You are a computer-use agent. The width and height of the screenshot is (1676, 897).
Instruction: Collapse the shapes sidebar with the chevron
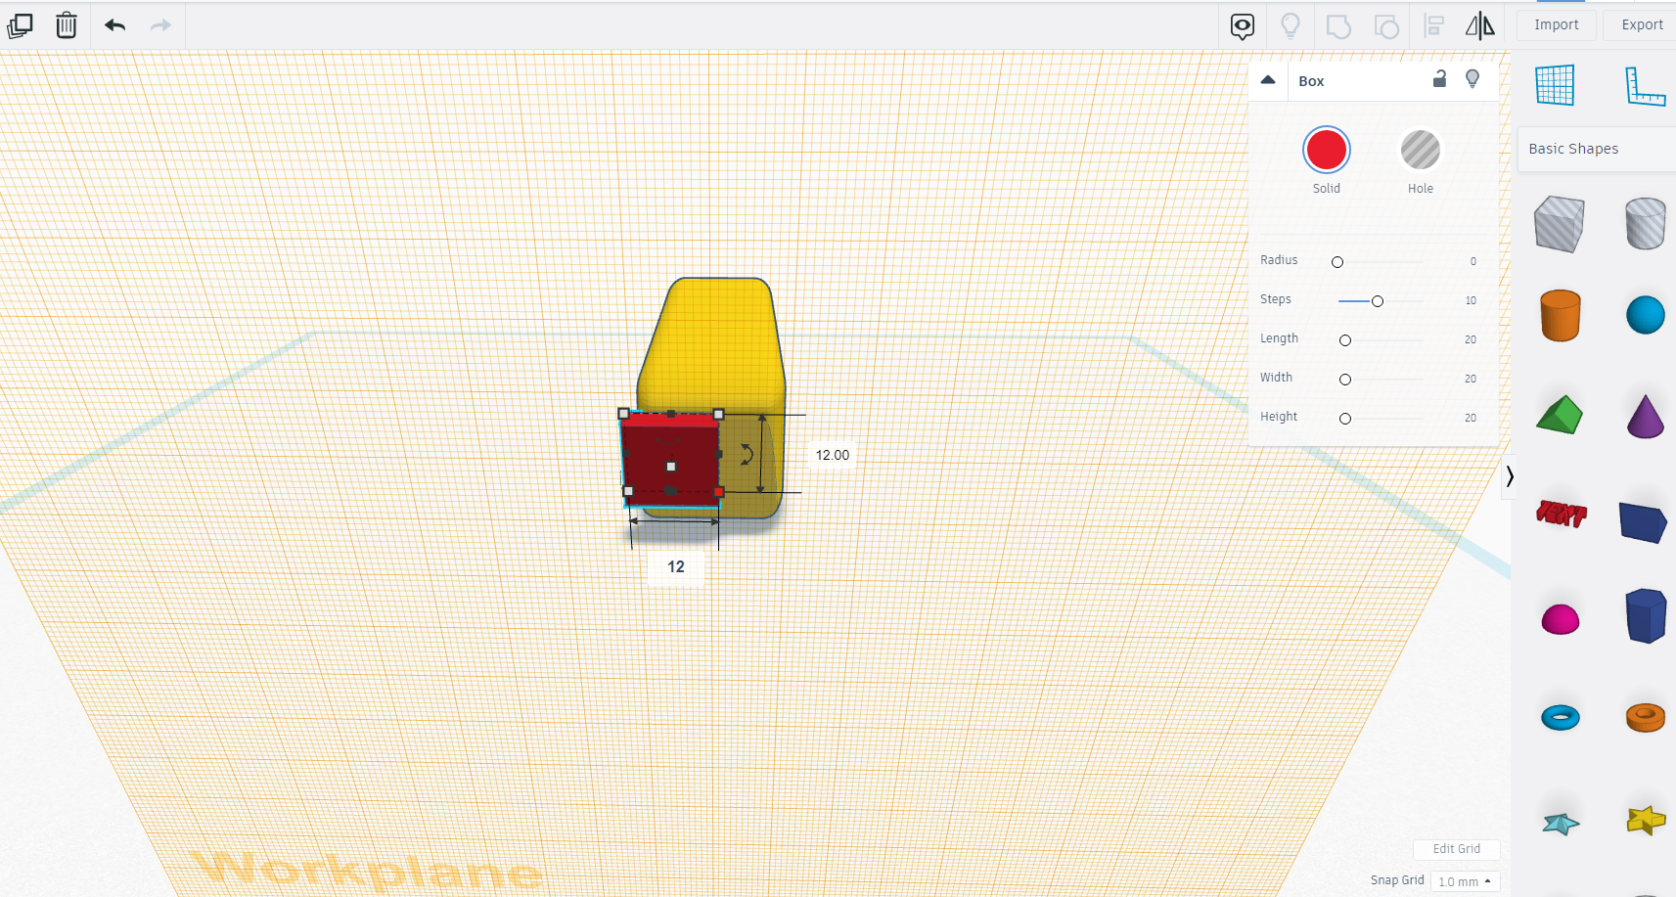pos(1510,476)
